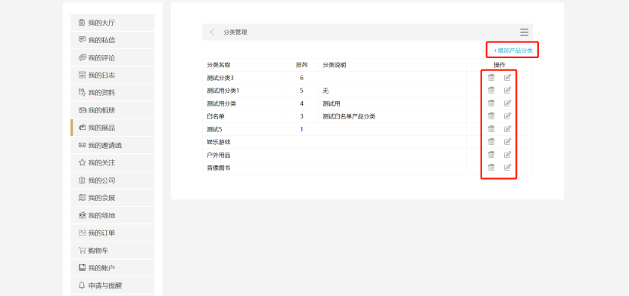The height and width of the screenshot is (296, 629).
Task: Open the hamburger menu in 分类管理 header
Action: pos(524,32)
